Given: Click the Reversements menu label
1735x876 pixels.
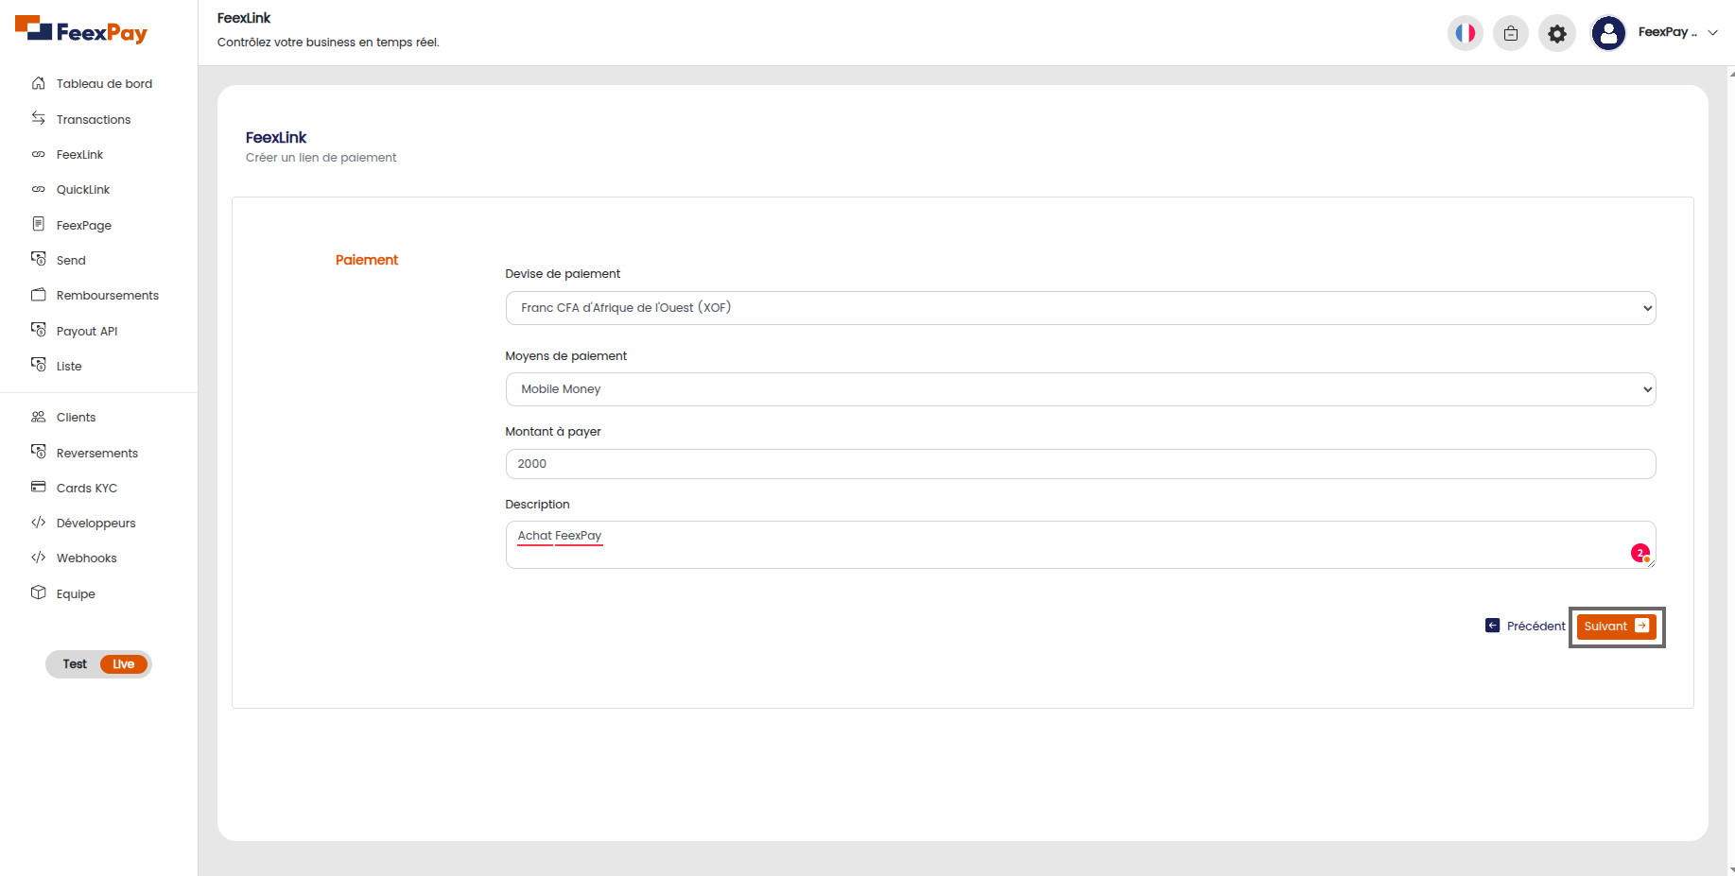Looking at the screenshot, I should tap(97, 453).
